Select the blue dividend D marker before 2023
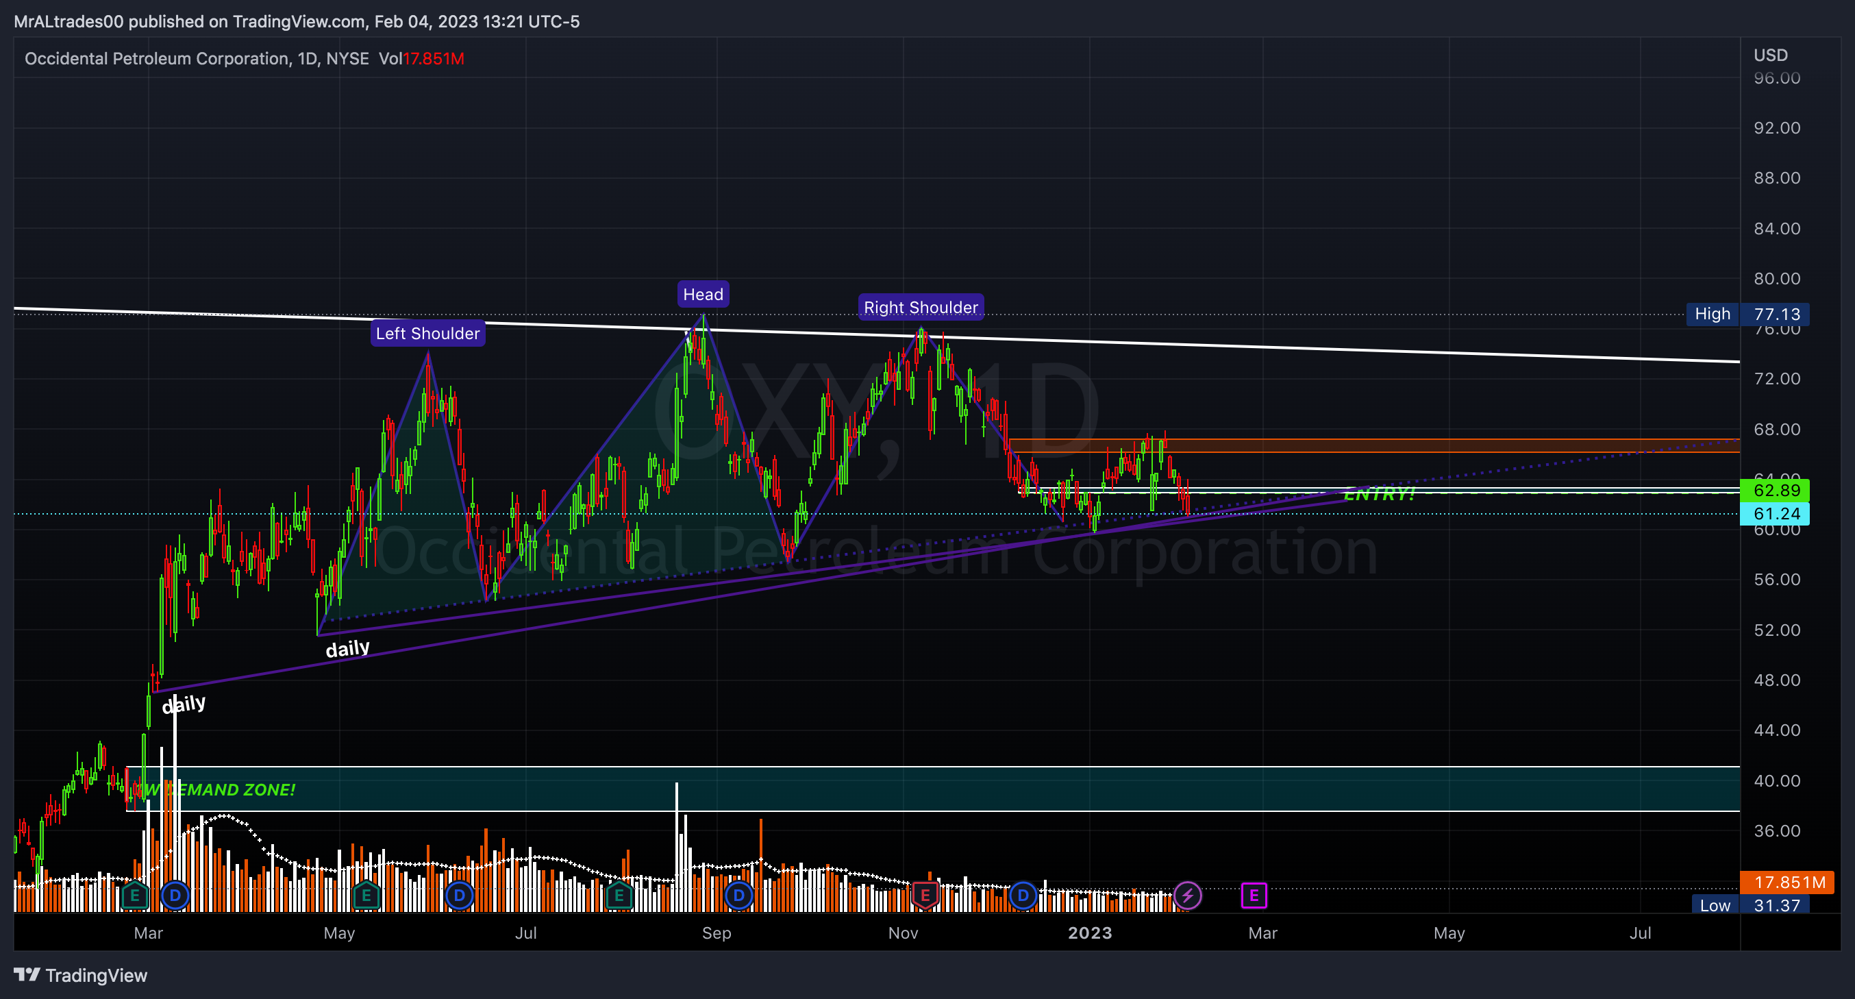The height and width of the screenshot is (999, 1855). coord(1023,896)
